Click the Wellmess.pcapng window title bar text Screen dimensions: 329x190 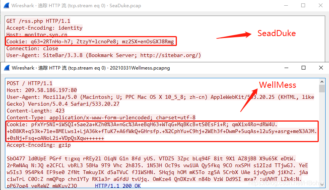[x=91, y=68]
